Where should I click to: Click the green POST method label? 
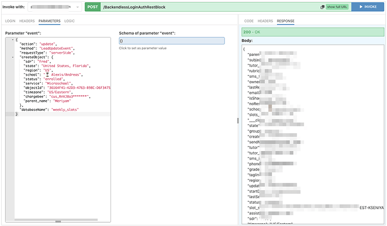93,7
